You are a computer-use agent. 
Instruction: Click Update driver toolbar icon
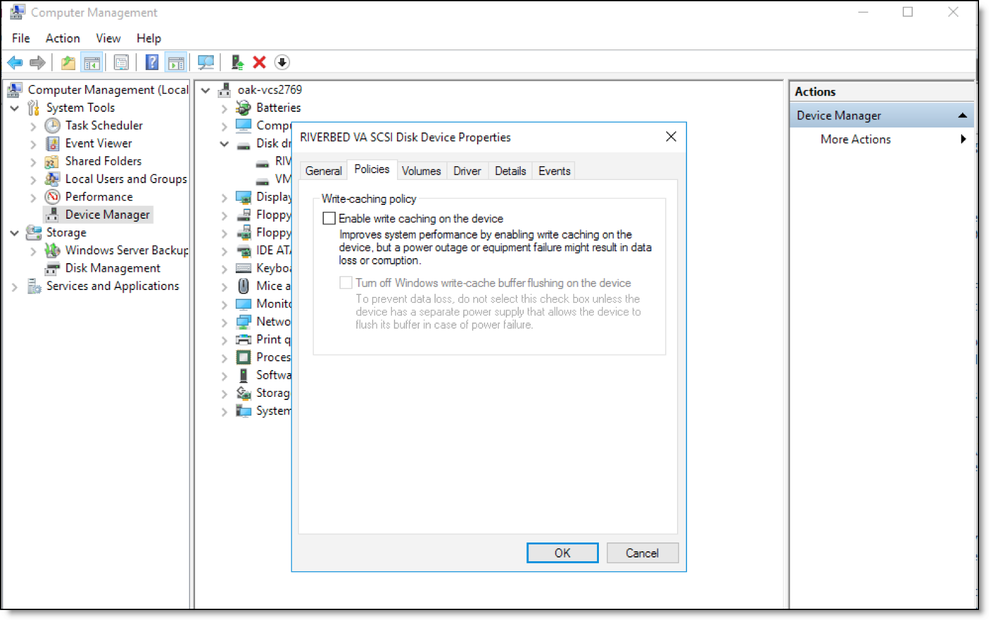pyautogui.click(x=237, y=62)
